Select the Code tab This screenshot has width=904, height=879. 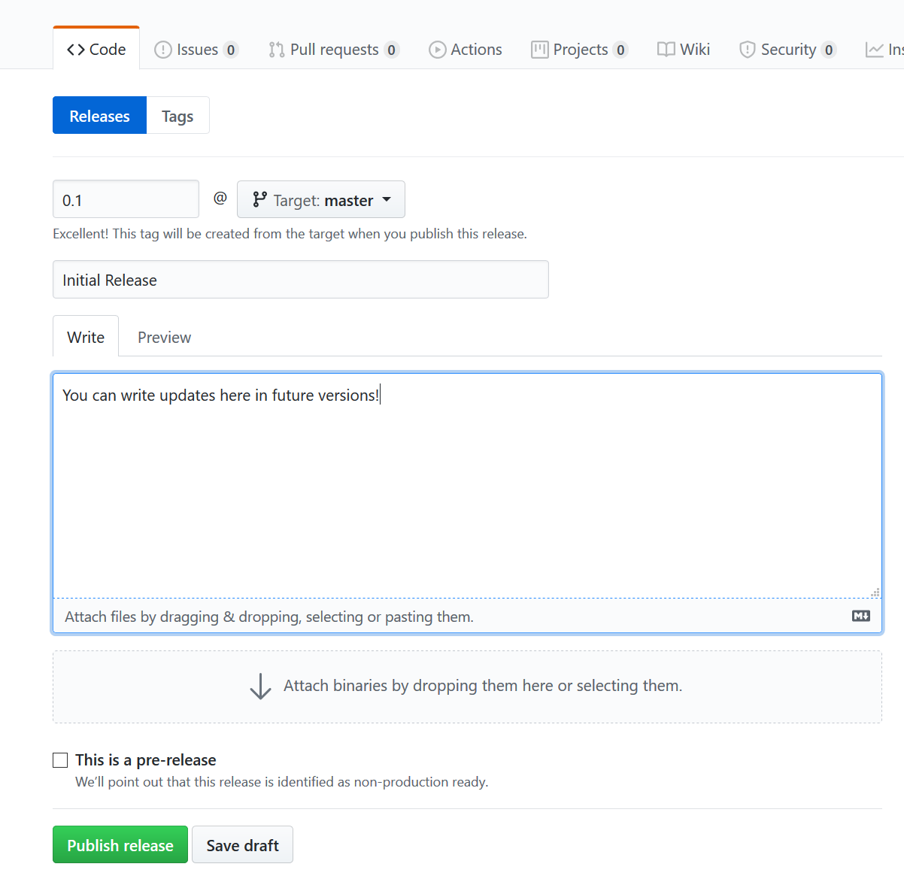point(96,49)
